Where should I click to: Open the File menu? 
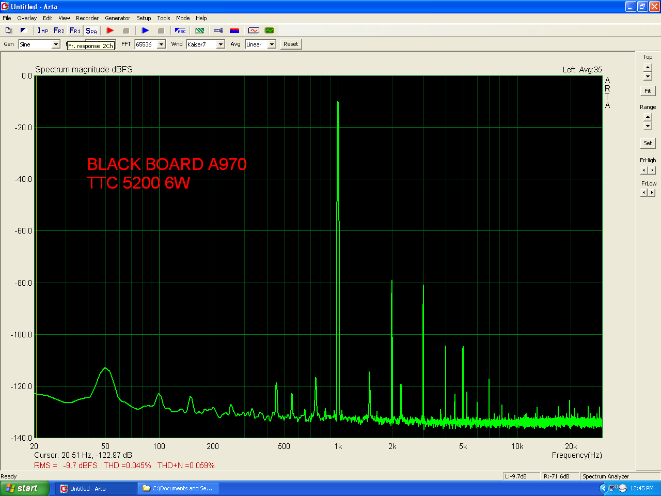[7, 18]
